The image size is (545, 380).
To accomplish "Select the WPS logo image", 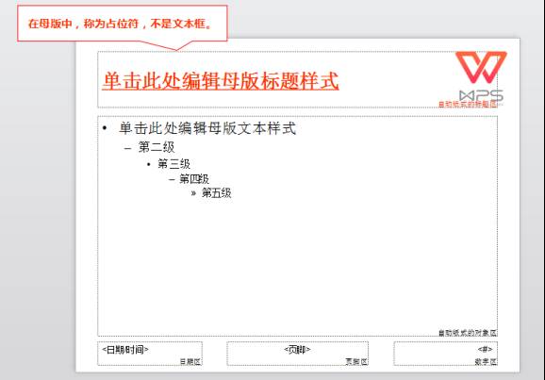I will click(481, 77).
